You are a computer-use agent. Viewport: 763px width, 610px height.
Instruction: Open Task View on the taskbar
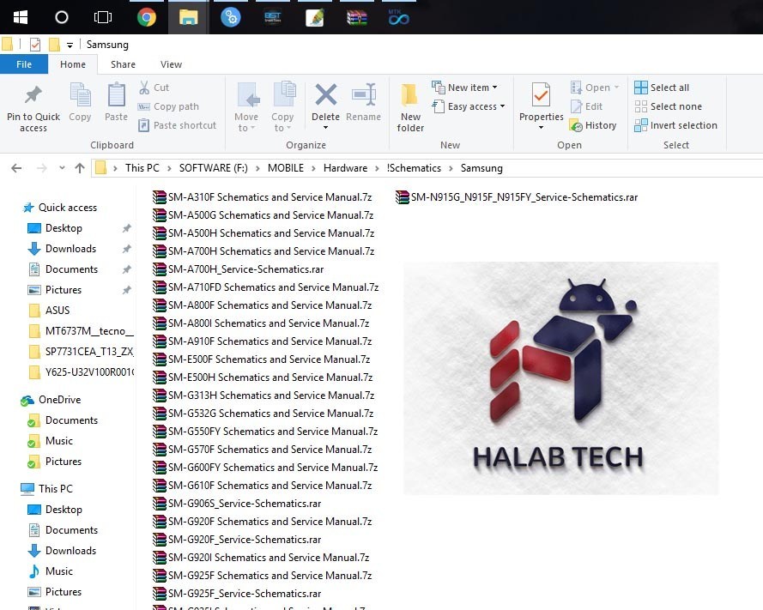pyautogui.click(x=103, y=17)
